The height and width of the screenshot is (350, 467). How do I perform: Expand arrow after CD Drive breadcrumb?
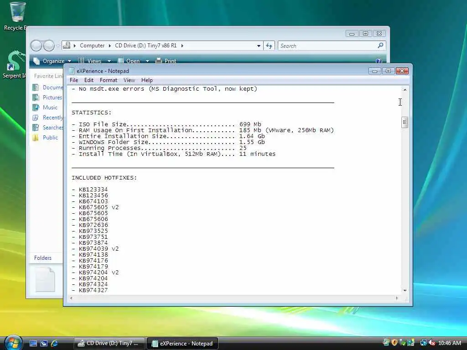182,46
